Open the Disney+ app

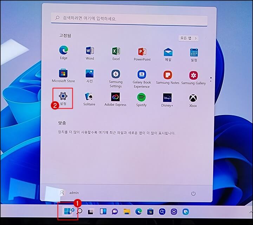coord(167,100)
